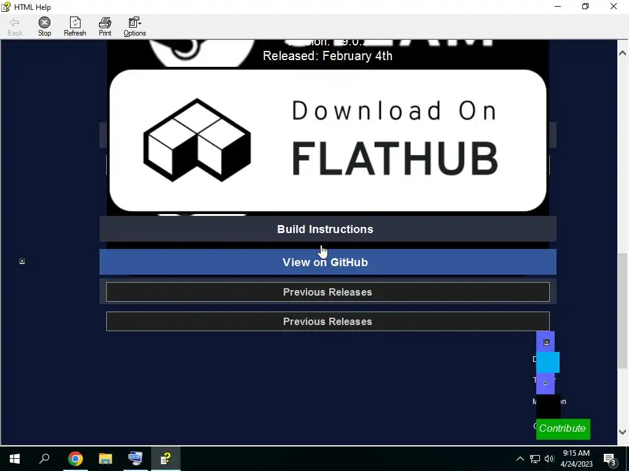This screenshot has height=471, width=629.
Task: Open the notification center icon
Action: 610,459
